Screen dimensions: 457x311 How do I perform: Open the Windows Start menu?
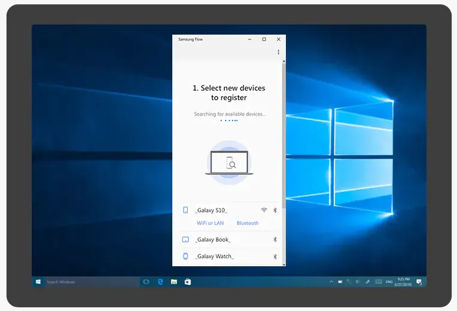[38, 282]
